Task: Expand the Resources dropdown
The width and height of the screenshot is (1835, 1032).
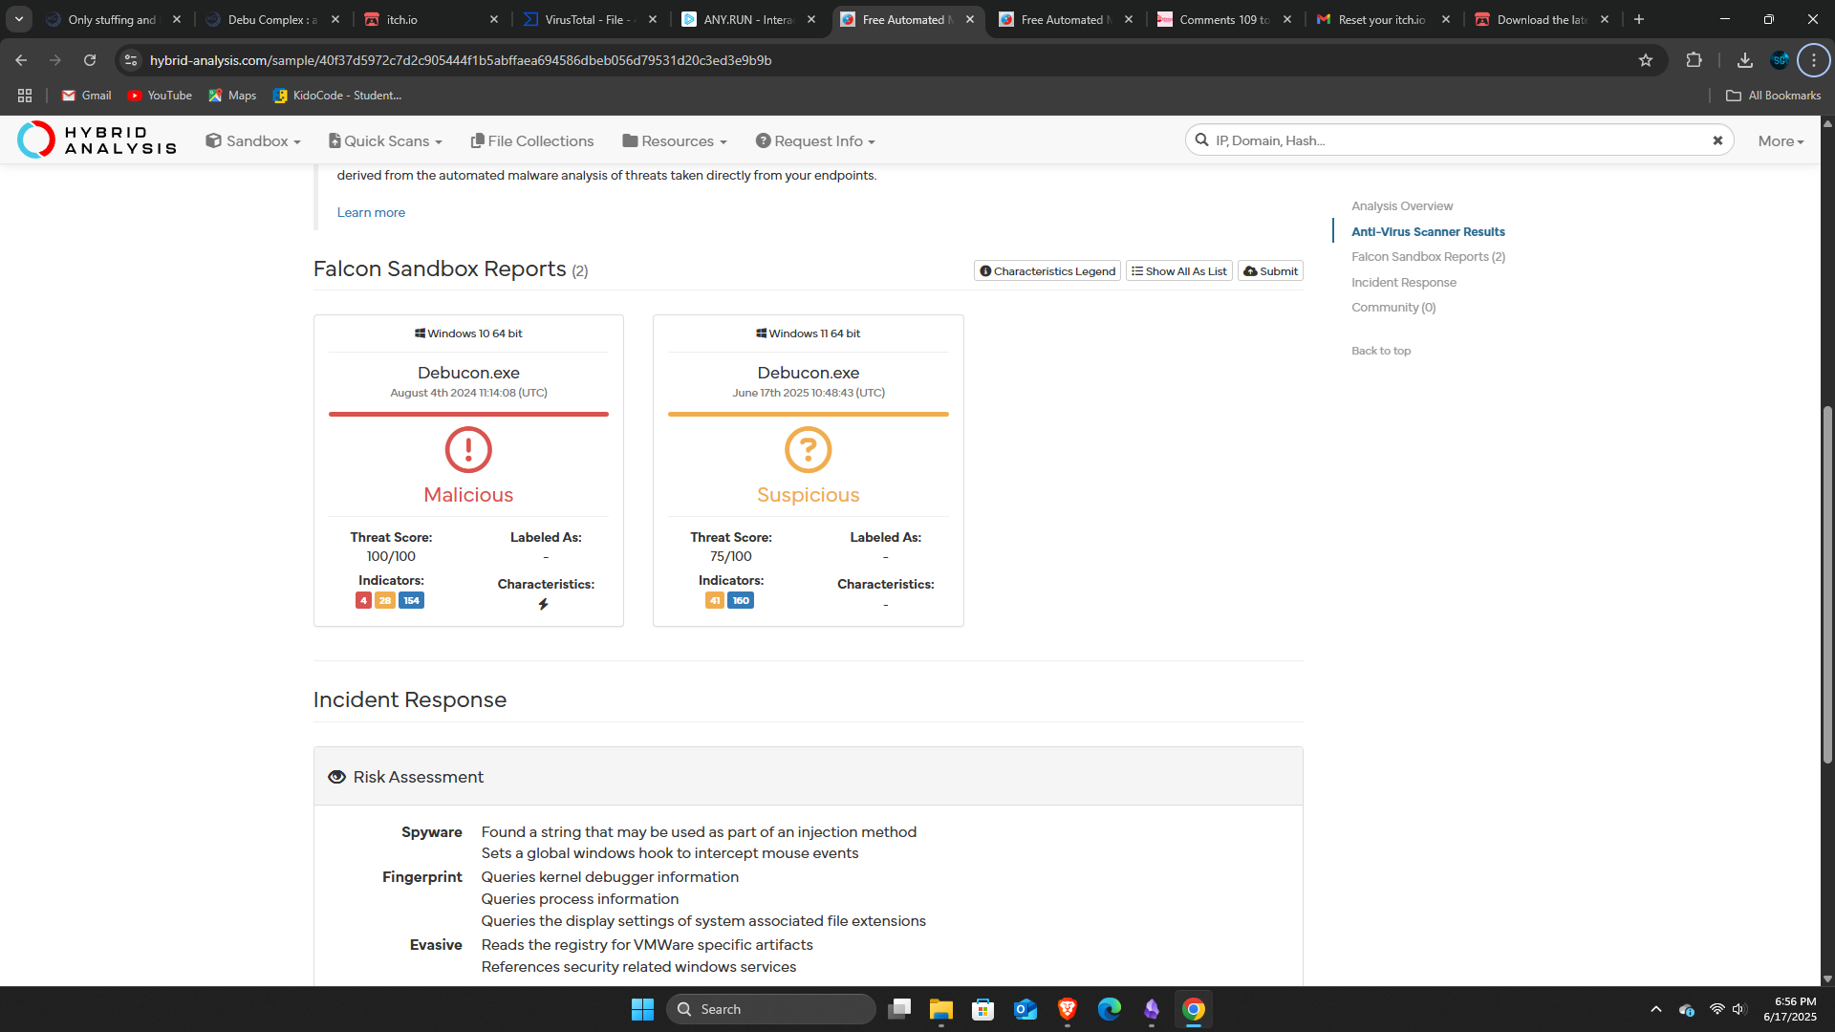Action: coord(675,140)
